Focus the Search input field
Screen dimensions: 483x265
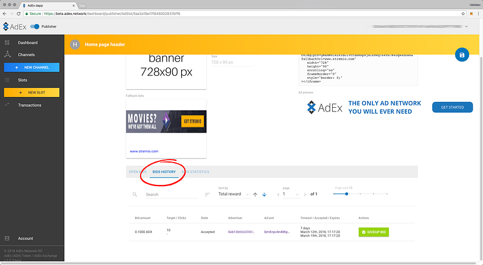[x=171, y=195]
